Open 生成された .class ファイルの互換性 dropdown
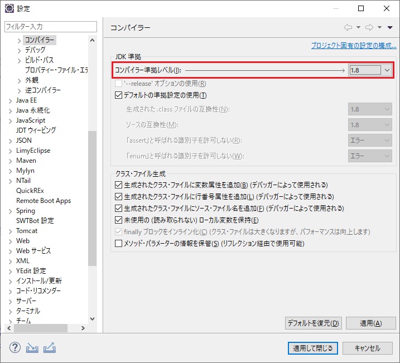Screen dimensions: 400x363 370,109
